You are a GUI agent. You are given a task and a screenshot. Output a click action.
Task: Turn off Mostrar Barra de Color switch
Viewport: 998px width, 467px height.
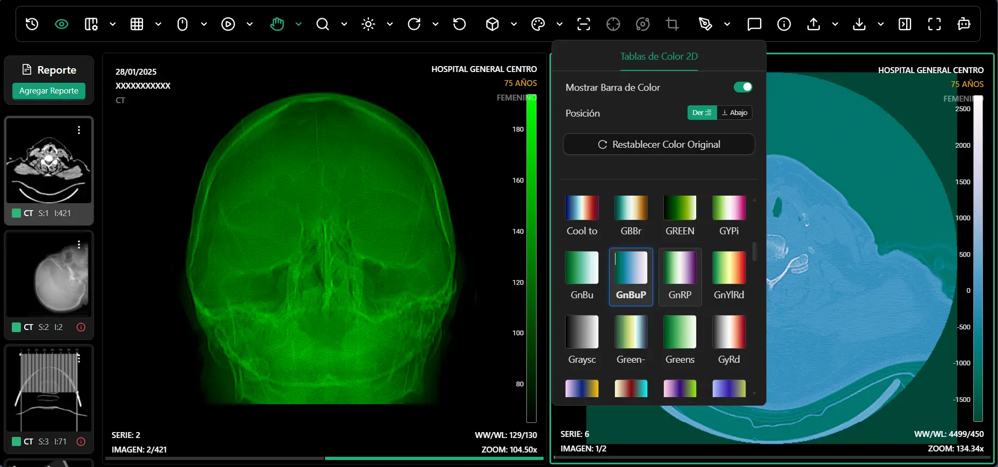point(743,87)
